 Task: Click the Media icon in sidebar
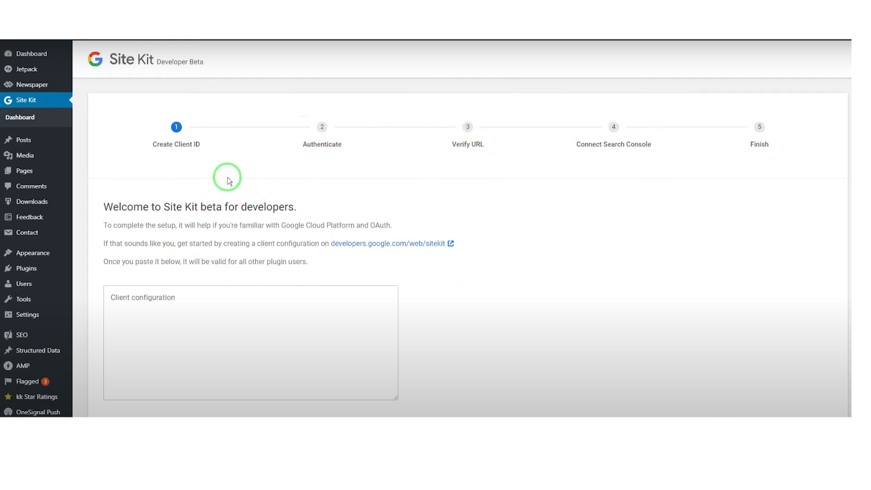pos(8,155)
